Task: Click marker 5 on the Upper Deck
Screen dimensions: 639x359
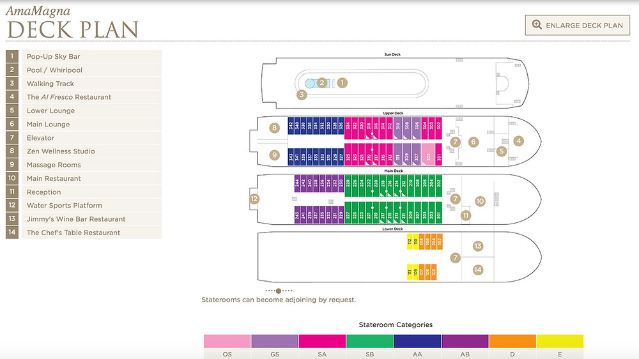Action: click(x=502, y=151)
